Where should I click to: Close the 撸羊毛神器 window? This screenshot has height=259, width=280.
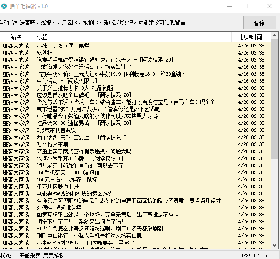click(269, 6)
